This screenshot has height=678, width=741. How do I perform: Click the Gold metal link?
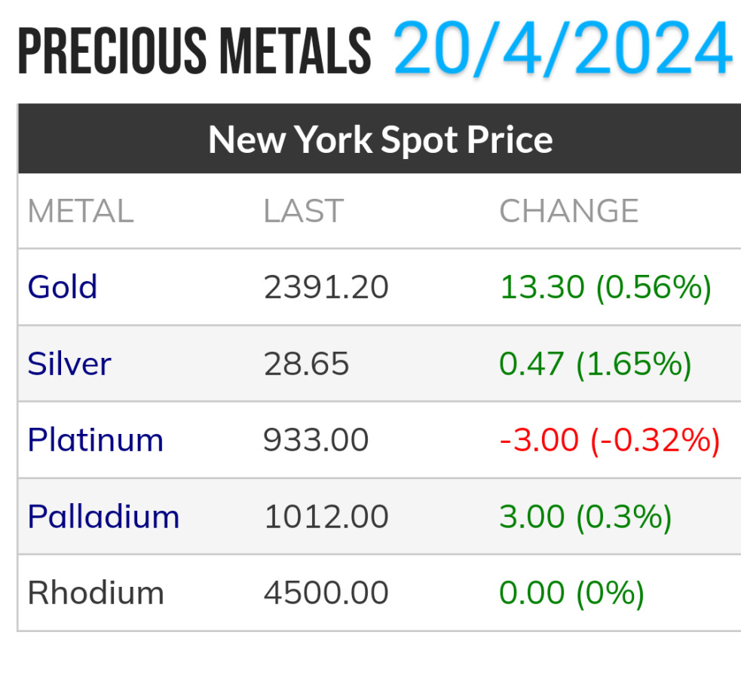point(63,287)
